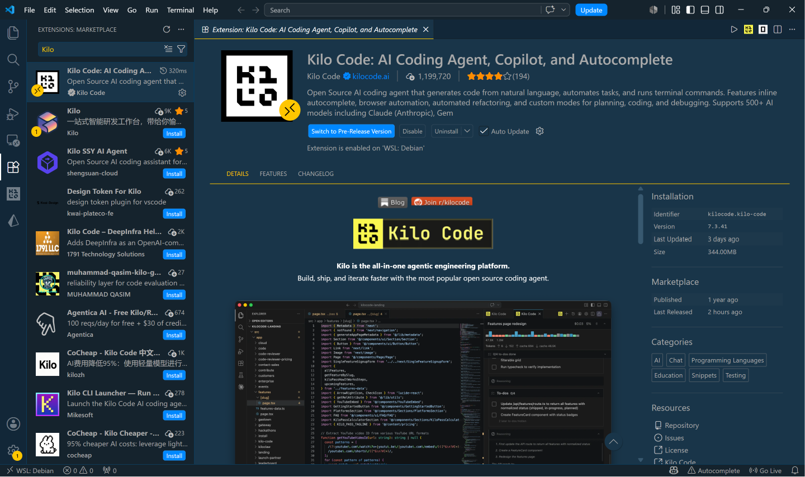Open the Go menu

click(132, 10)
